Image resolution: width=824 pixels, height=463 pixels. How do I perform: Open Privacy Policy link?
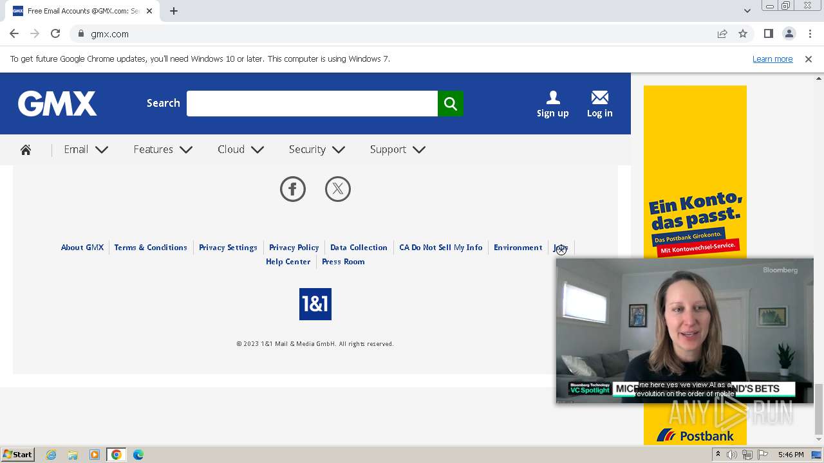click(x=294, y=248)
